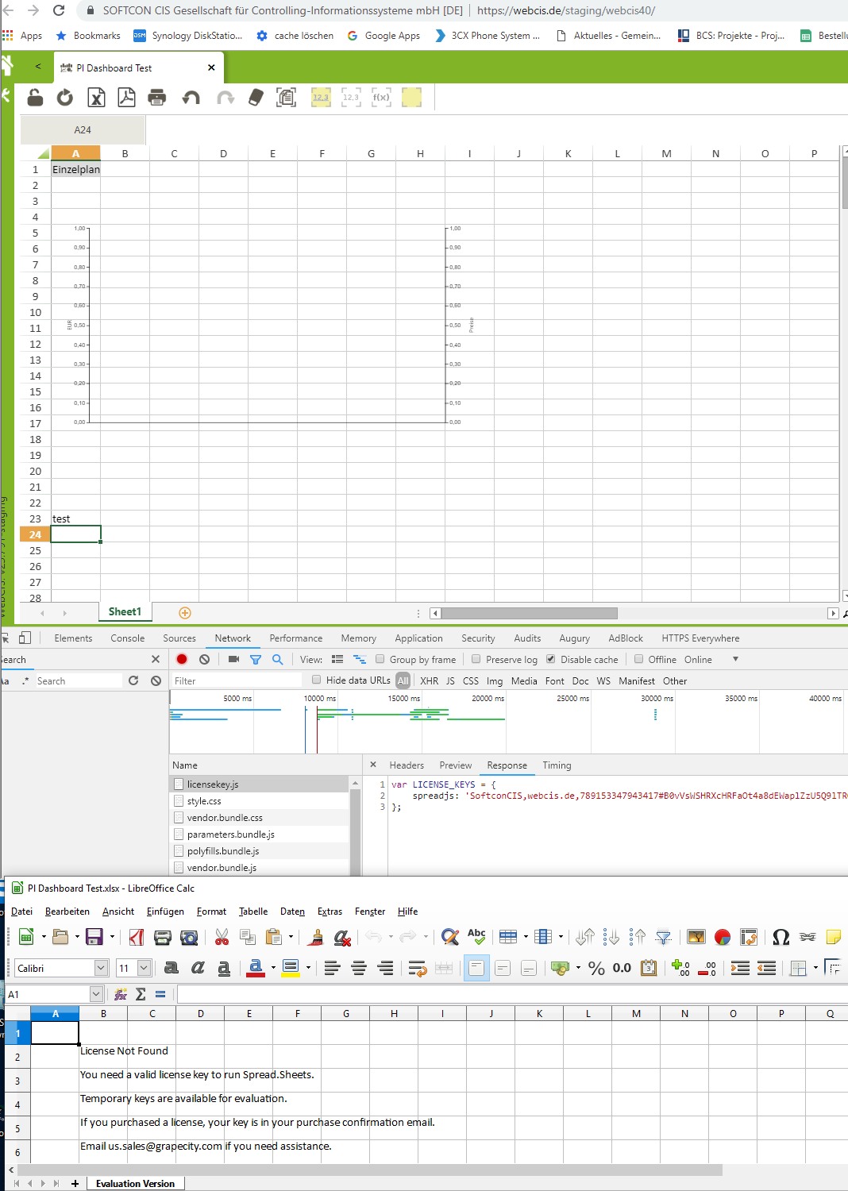
Task: Open the Einfügen menu in LibreOffice
Action: pos(165,912)
